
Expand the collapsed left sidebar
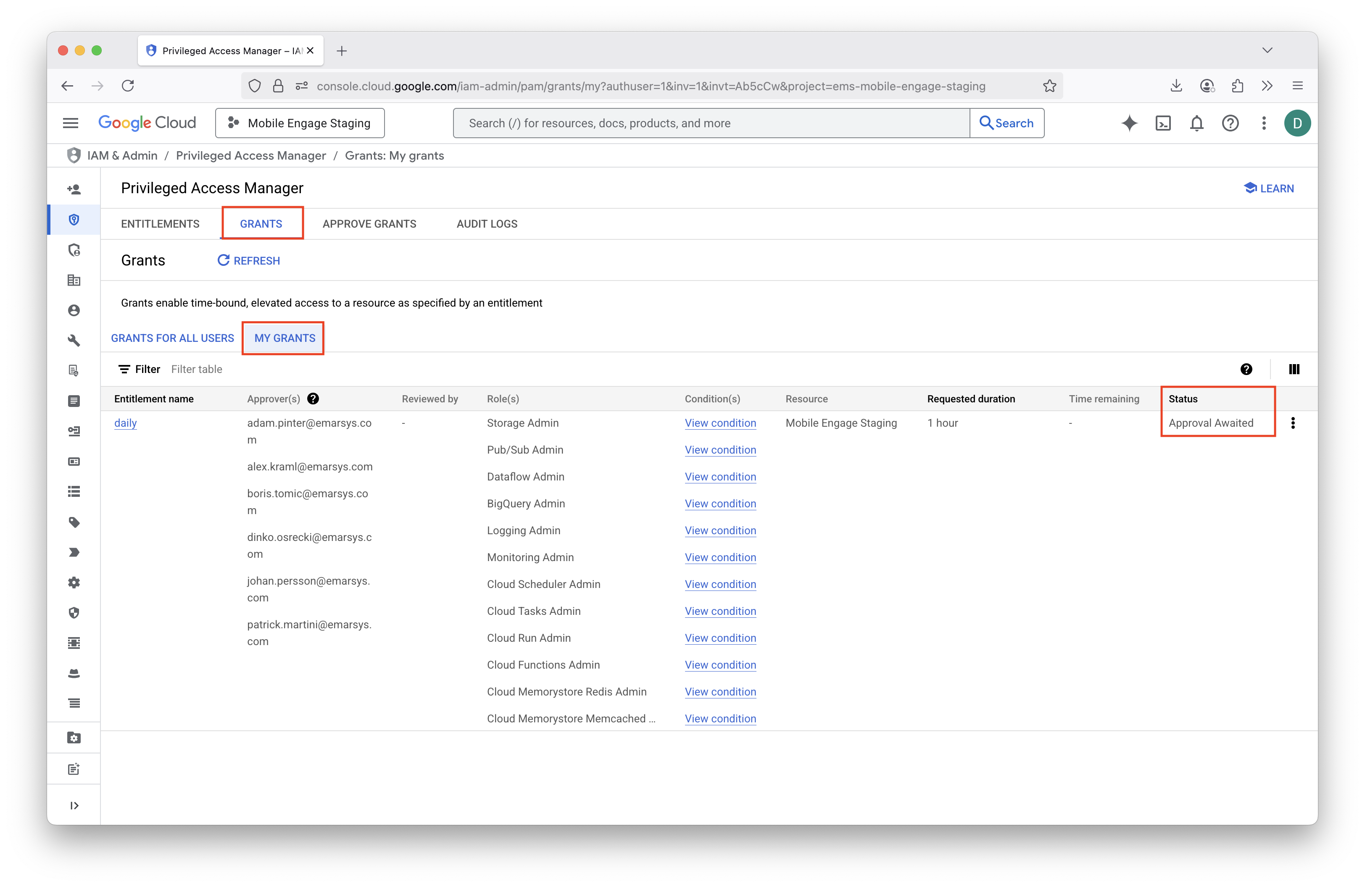click(x=74, y=806)
